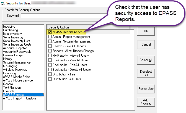Select System Maintenance category
Screen dimensions: 186x113
[17, 62]
